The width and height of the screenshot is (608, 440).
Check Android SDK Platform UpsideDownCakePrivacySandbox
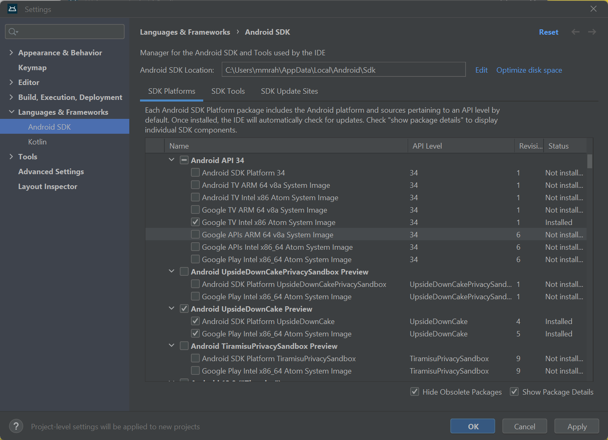pyautogui.click(x=195, y=284)
